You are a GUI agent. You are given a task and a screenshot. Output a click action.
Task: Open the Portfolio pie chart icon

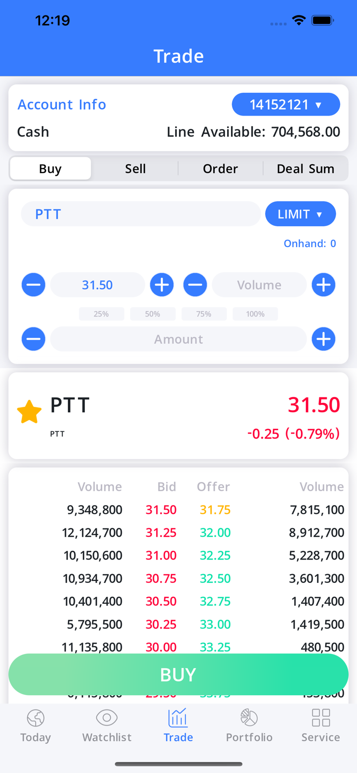[x=249, y=718]
